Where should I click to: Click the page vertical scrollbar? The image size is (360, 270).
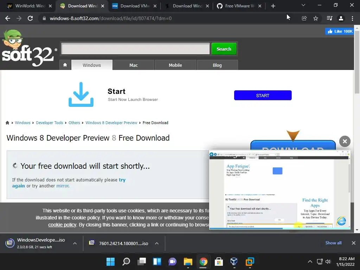(357, 62)
